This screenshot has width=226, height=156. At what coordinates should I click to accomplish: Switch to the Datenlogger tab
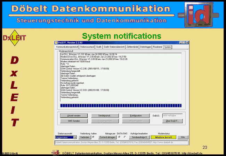click(x=146, y=47)
